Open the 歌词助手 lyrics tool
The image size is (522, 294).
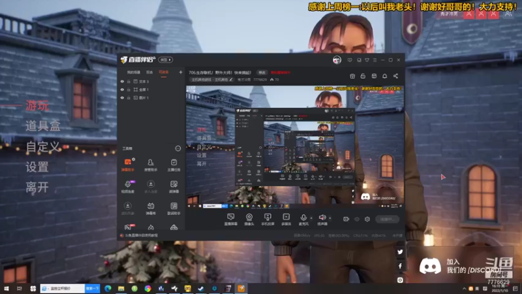click(x=174, y=208)
